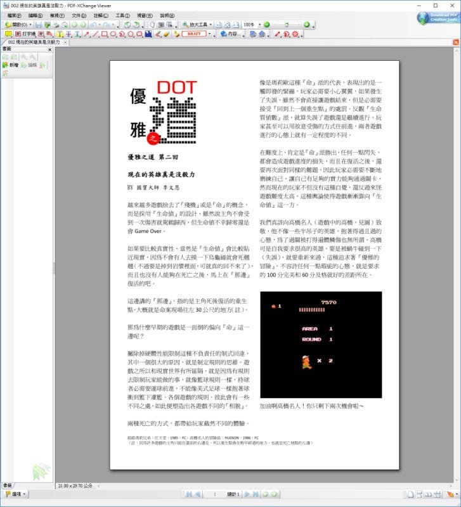
Task: Close the 002 document tab
Action: click(x=65, y=42)
